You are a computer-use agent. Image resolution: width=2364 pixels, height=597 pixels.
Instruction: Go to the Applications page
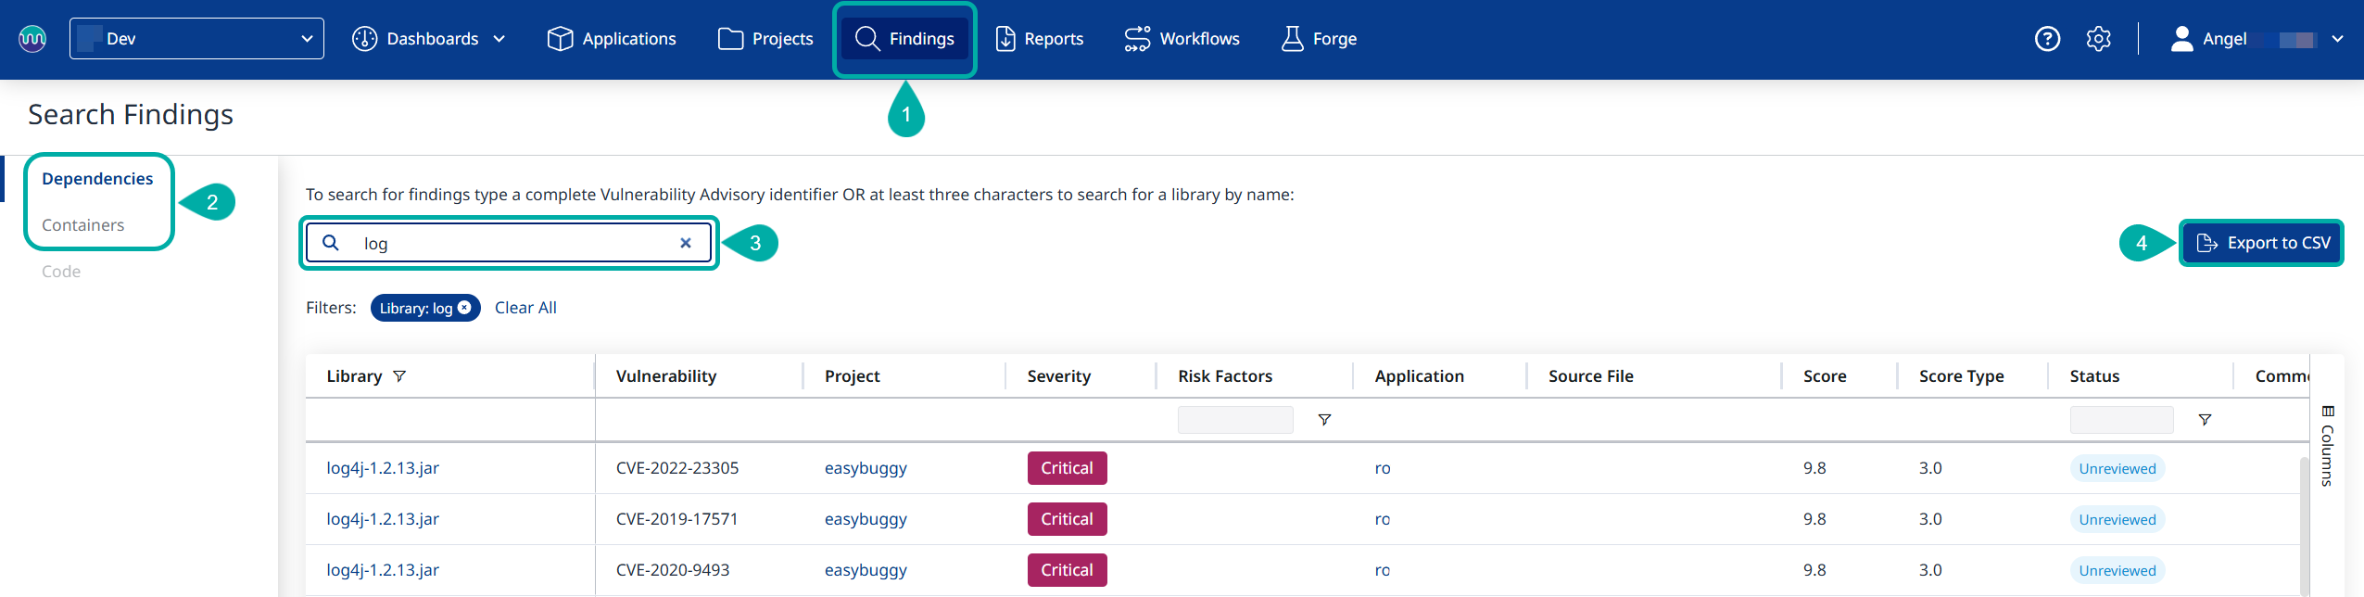click(612, 39)
